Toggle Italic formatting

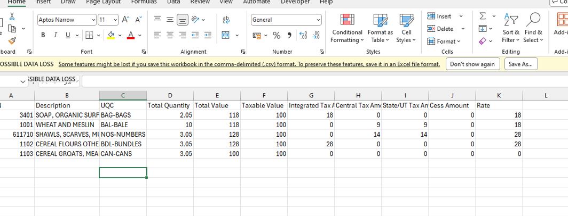[56, 35]
